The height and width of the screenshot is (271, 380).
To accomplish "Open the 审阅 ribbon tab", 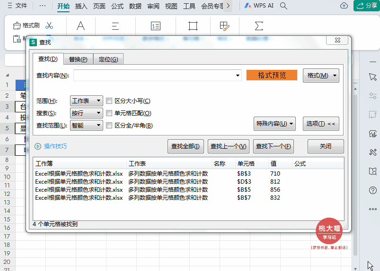I will (153, 6).
